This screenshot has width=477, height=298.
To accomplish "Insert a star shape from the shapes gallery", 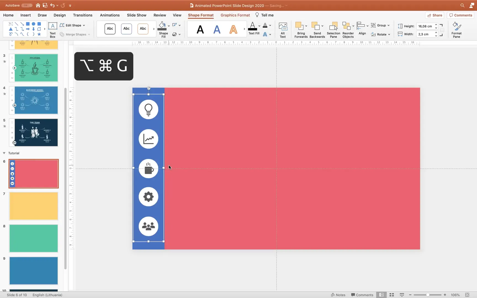I will [x=39, y=34].
